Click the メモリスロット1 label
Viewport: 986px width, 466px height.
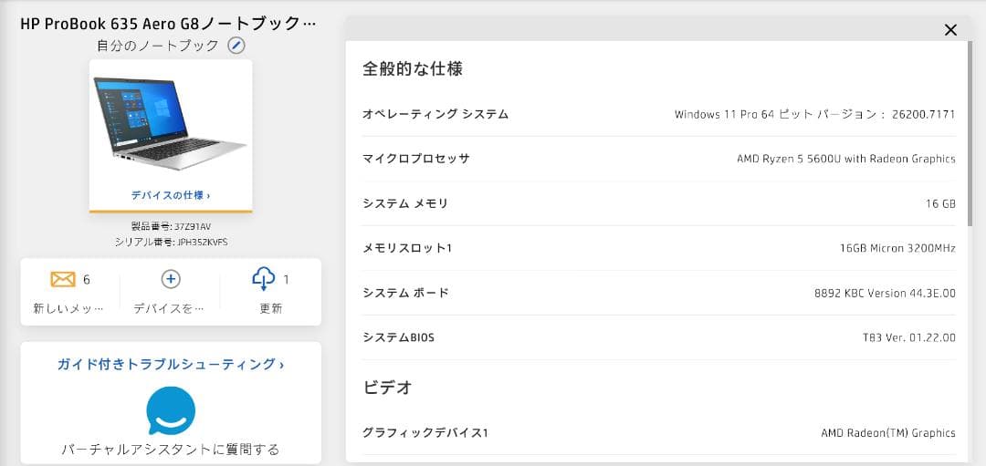point(407,248)
